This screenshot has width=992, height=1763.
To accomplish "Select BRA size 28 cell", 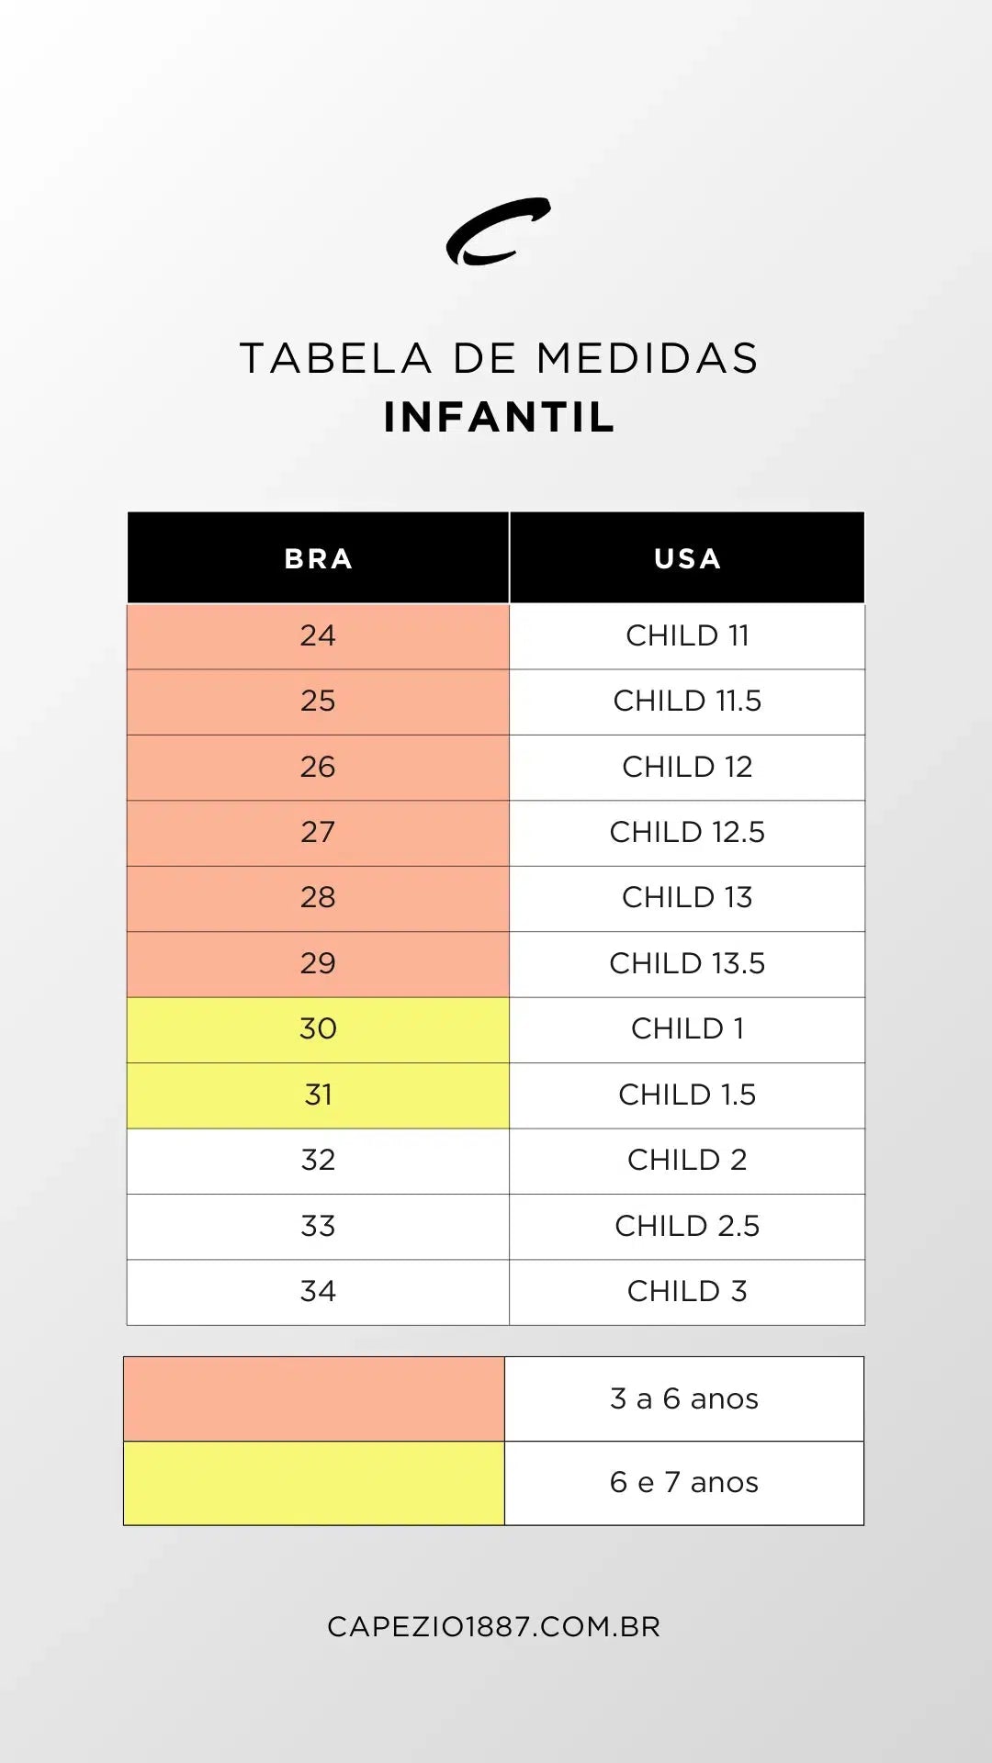I will [318, 897].
